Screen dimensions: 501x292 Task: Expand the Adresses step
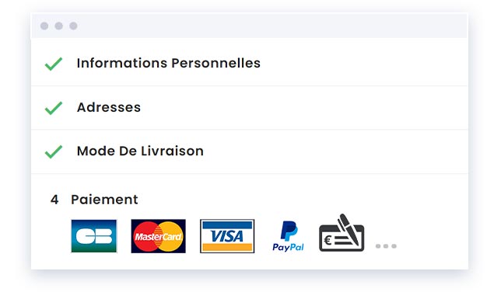pyautogui.click(x=250, y=107)
